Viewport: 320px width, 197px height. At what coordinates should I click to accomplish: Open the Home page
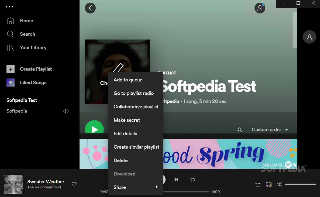pos(26,20)
